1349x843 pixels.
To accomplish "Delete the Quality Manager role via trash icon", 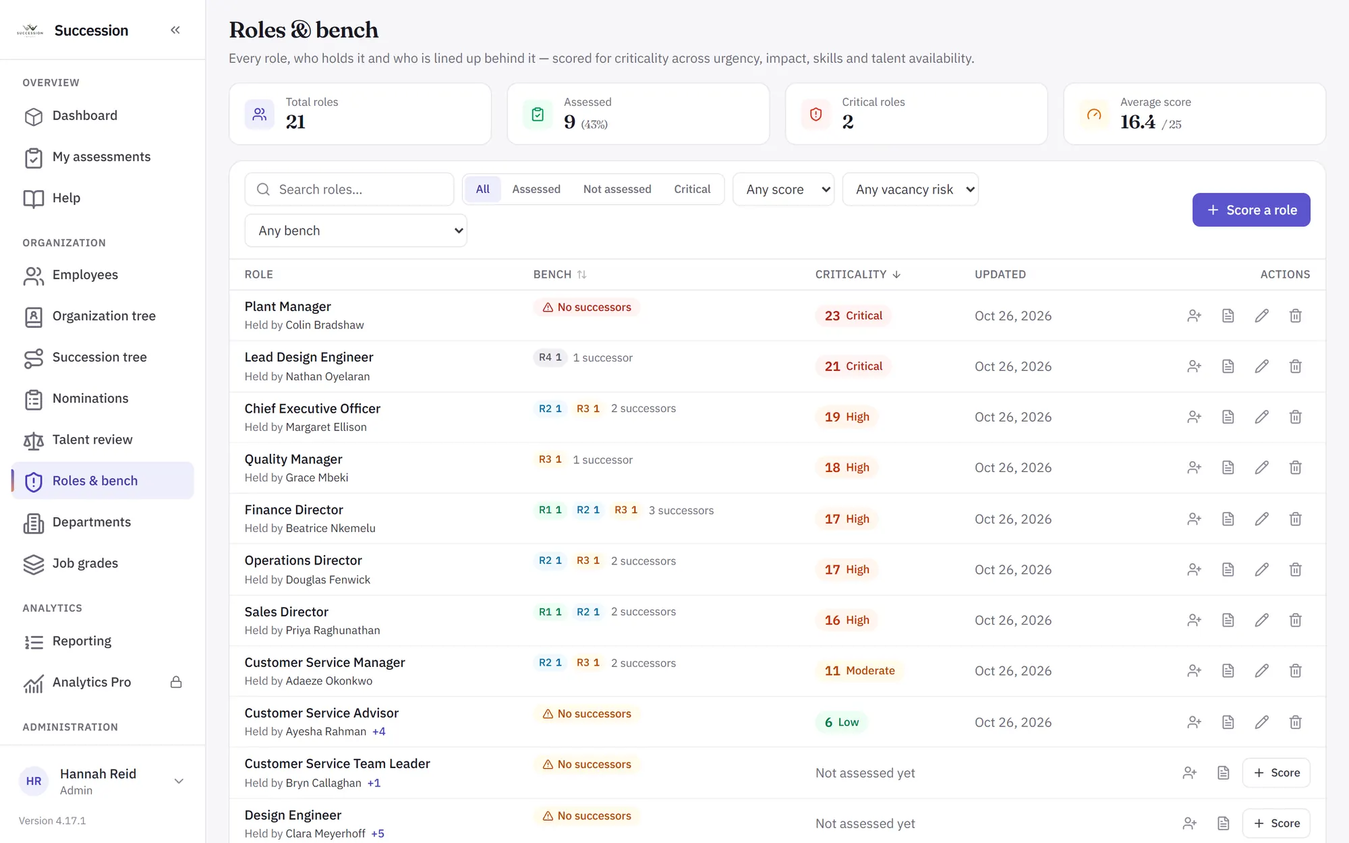I will pyautogui.click(x=1296, y=467).
